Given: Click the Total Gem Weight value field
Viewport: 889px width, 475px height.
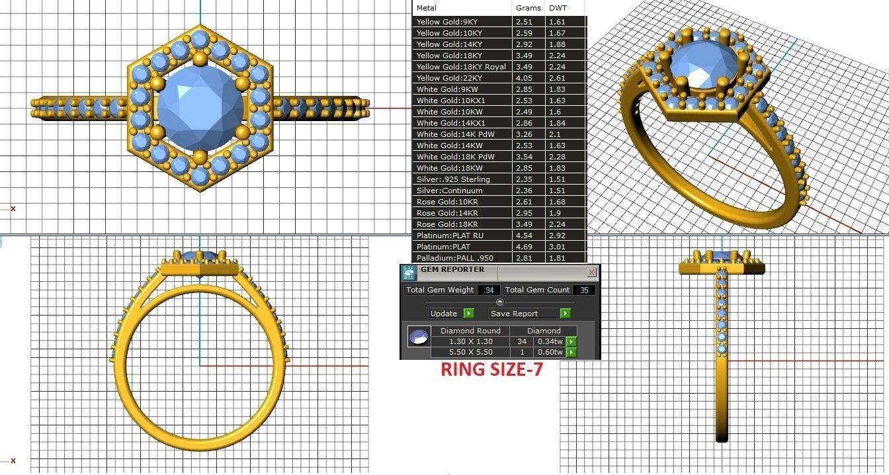Looking at the screenshot, I should pyautogui.click(x=488, y=290).
